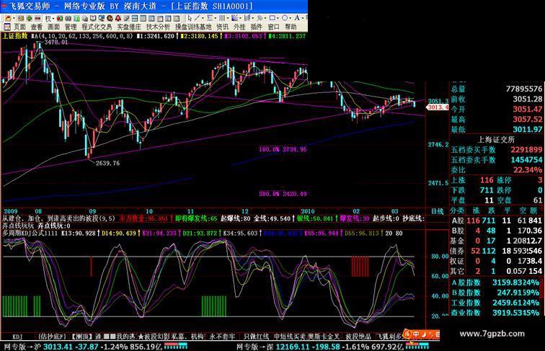Viewport: 545px width, 351px height.
Task: Select the rectangle drawing tool
Action: (x=272, y=18)
